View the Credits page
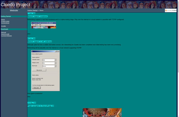179x117 pixels. [3, 26]
